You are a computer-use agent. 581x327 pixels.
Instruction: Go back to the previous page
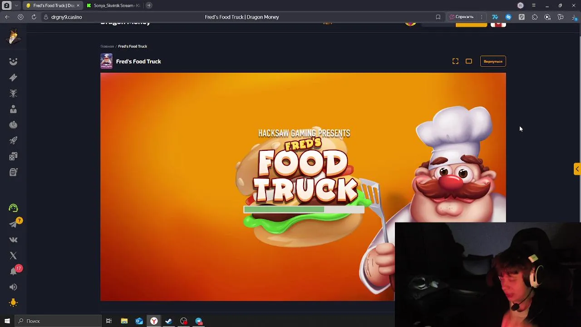point(7,17)
